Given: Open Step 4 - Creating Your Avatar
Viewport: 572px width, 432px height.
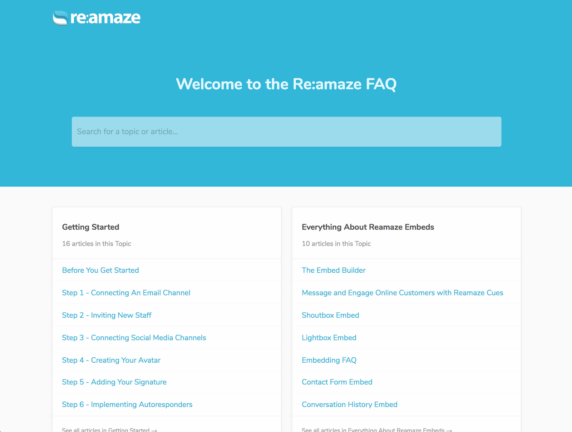Looking at the screenshot, I should [x=111, y=360].
